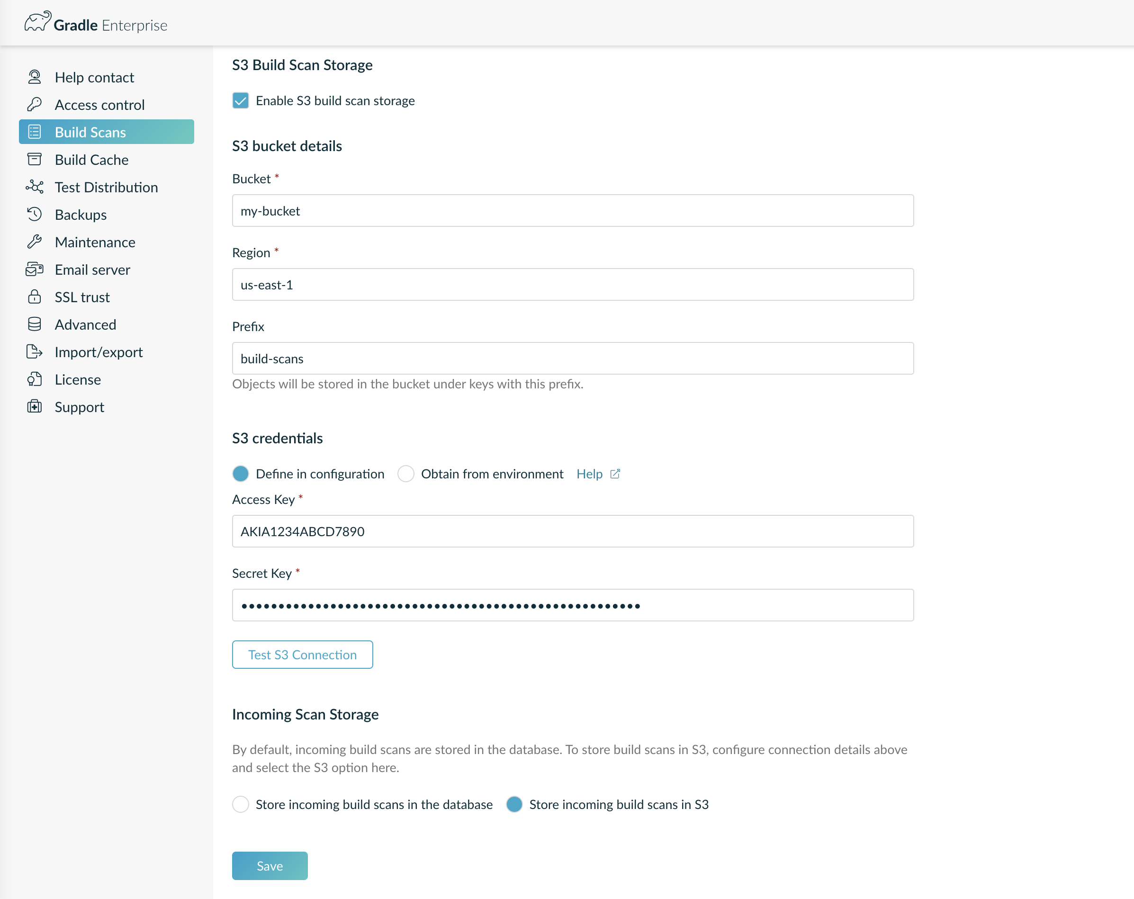
Task: Click the Help contact person icon
Action: (35, 77)
